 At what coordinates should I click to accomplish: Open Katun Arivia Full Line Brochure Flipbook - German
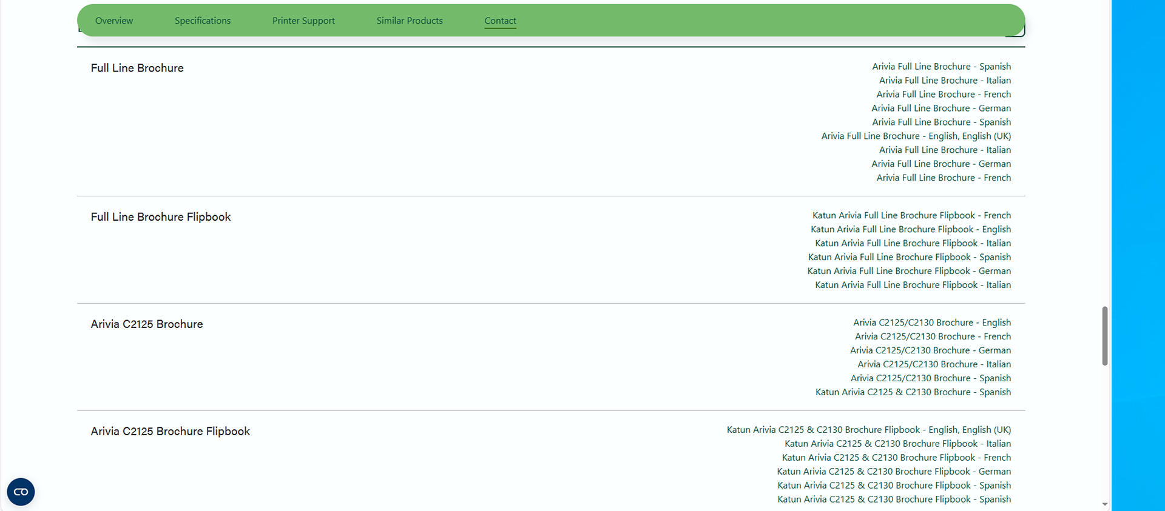(909, 271)
